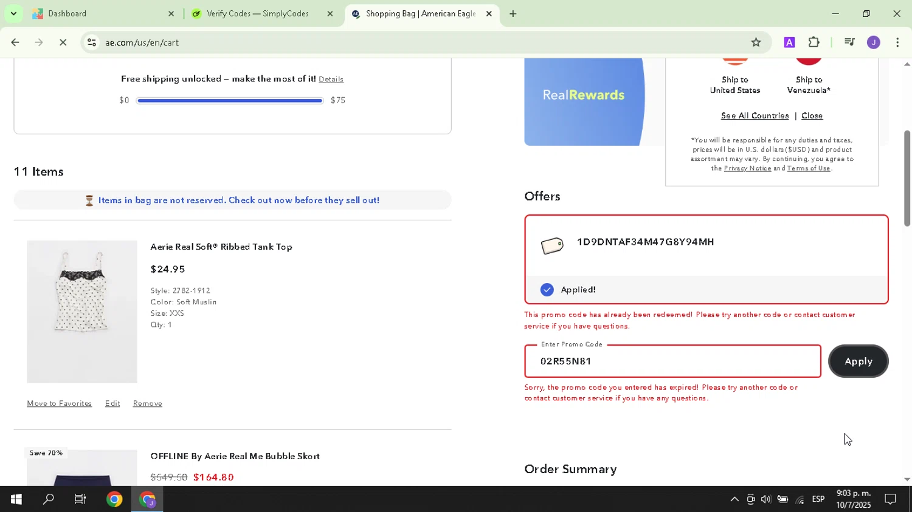
Task: Open the notifications center icon
Action: coord(890,499)
